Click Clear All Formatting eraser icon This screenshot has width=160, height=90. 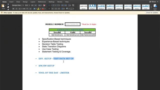[44, 5]
